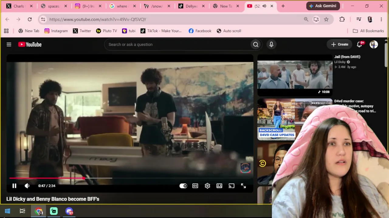Click the video title 'Lil Dicky and Benny Blanco become BFF's'

pos(53,199)
